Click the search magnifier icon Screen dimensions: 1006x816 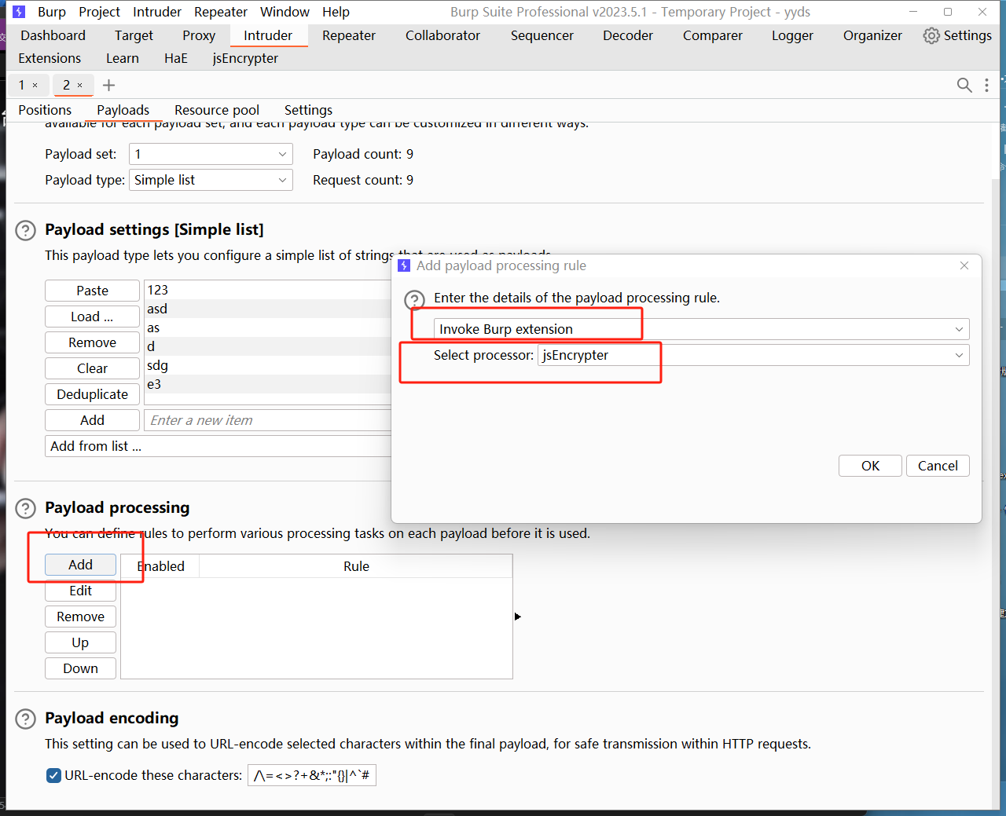pos(964,85)
